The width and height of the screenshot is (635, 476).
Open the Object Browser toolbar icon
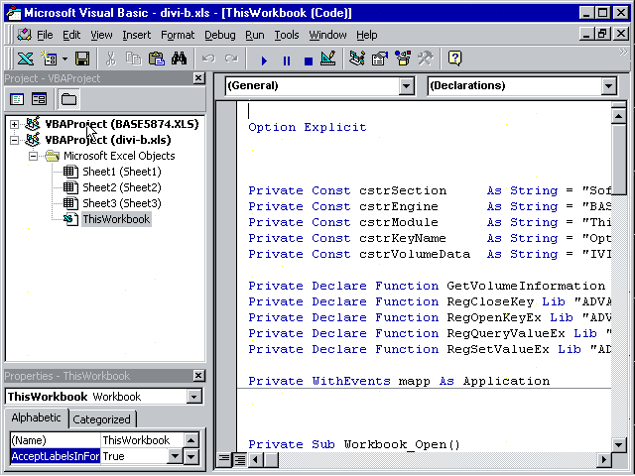tap(403, 59)
